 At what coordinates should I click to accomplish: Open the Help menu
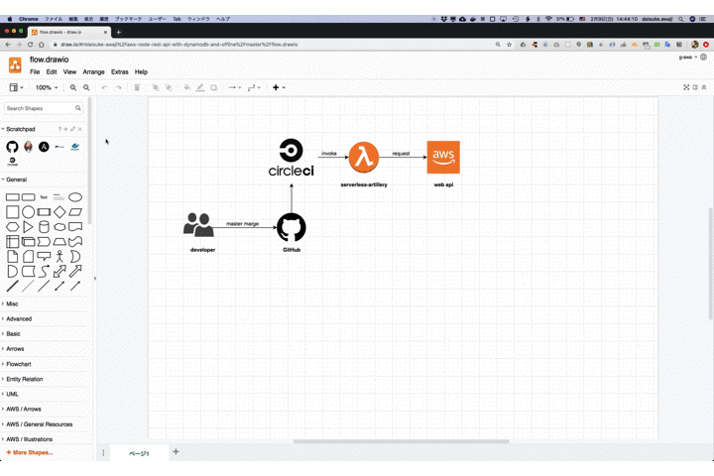tap(141, 72)
